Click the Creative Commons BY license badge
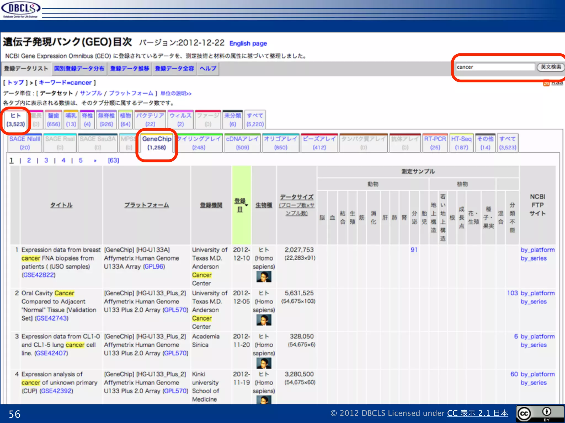The height and width of the screenshot is (423, 565). point(540,414)
